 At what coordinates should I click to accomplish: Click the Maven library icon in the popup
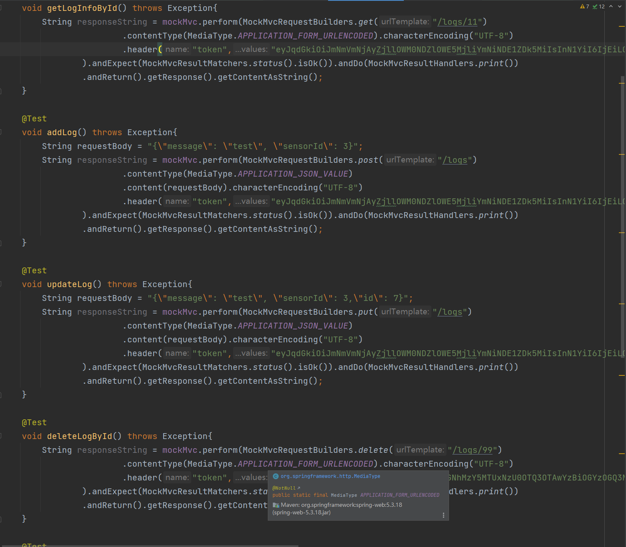(x=276, y=505)
